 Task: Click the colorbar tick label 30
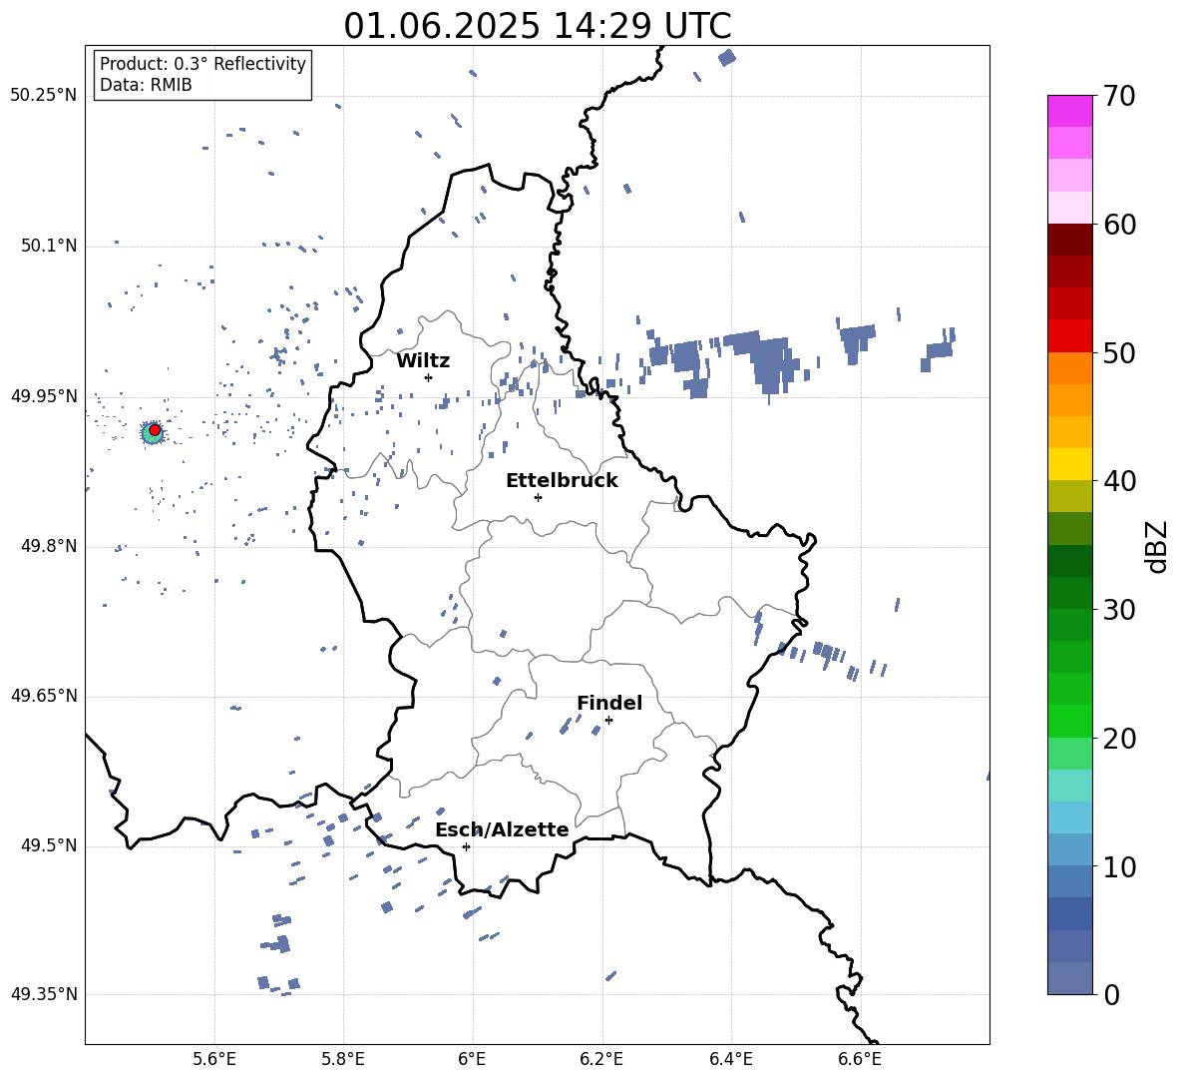tap(1119, 610)
